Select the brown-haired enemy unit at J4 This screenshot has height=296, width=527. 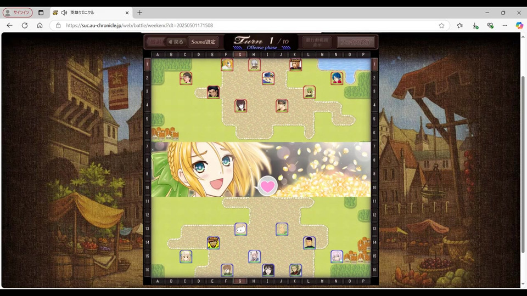(282, 106)
